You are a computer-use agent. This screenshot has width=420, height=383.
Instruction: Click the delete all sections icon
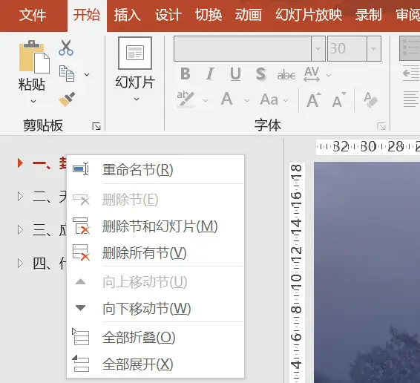[x=81, y=252]
